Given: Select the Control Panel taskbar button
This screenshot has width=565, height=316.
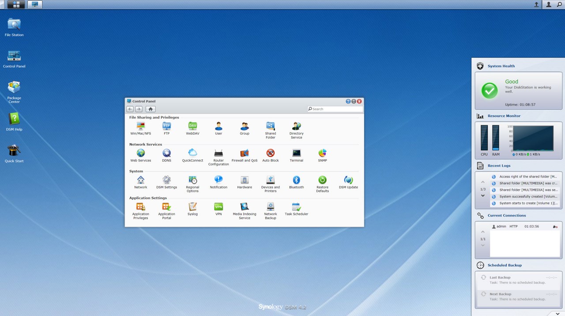Looking at the screenshot, I should (35, 4).
